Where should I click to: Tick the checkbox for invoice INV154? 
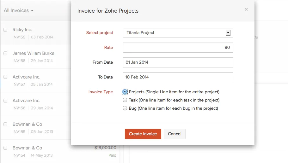click(5, 148)
